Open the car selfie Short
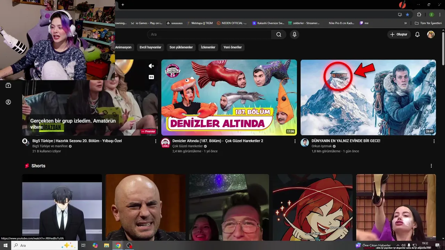The width and height of the screenshot is (445, 250). point(229,207)
